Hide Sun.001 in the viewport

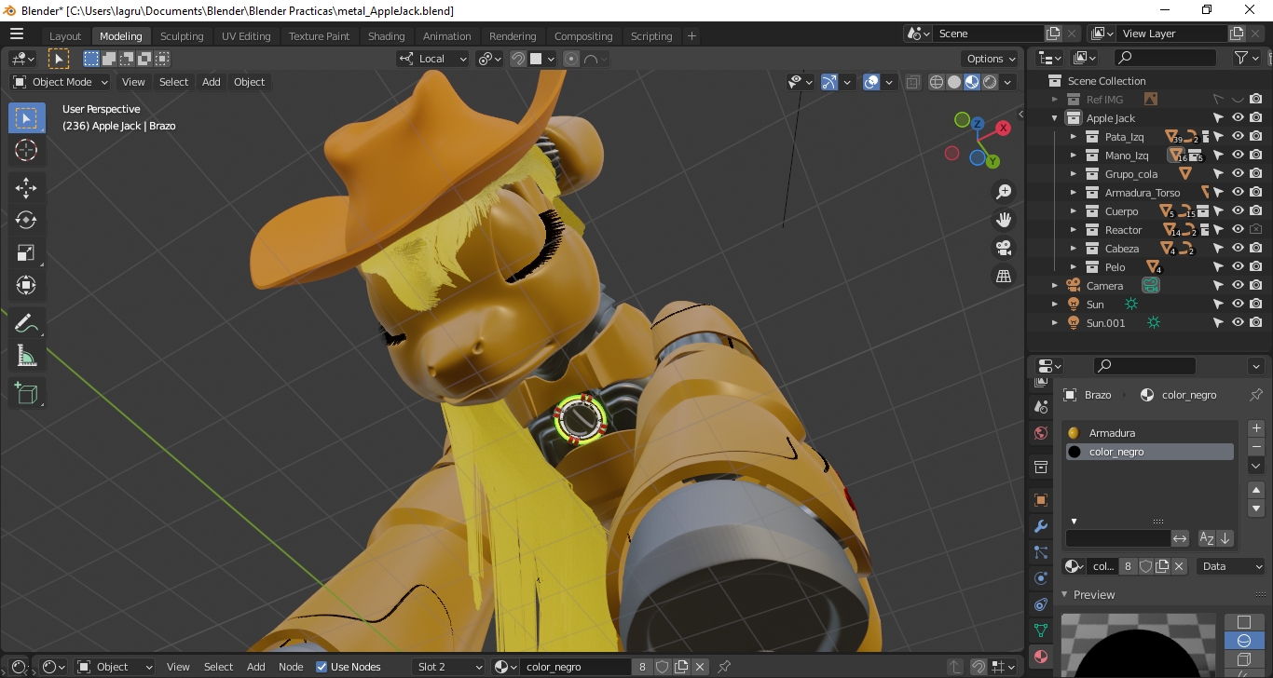point(1239,323)
